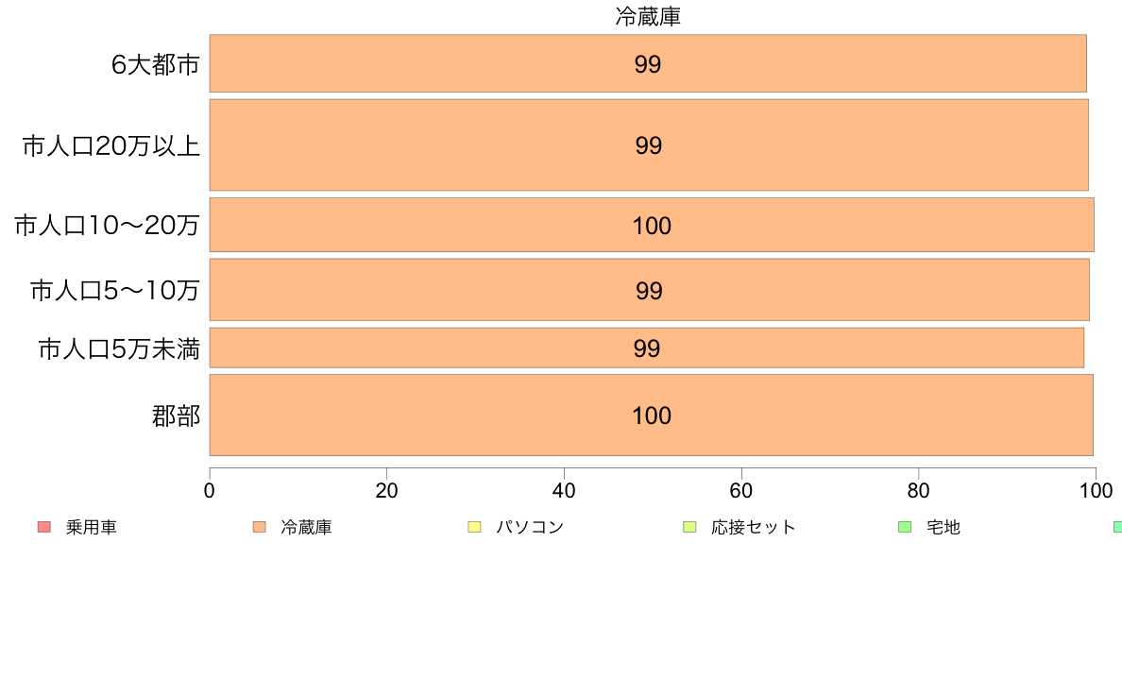Viewport: 1122px width, 695px height.
Task: Select the 乗用車 legend label
Action: (x=91, y=528)
